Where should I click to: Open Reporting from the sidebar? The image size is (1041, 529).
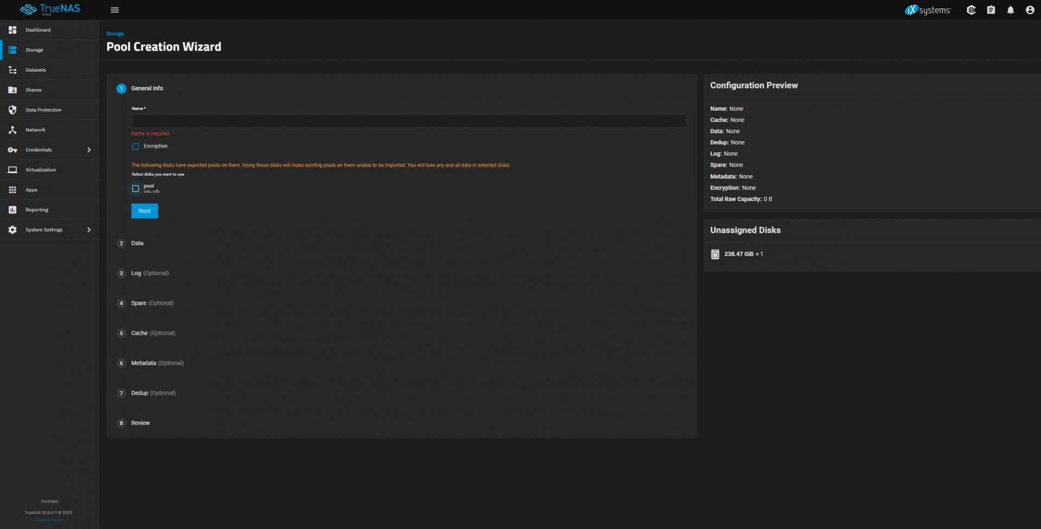(x=37, y=210)
